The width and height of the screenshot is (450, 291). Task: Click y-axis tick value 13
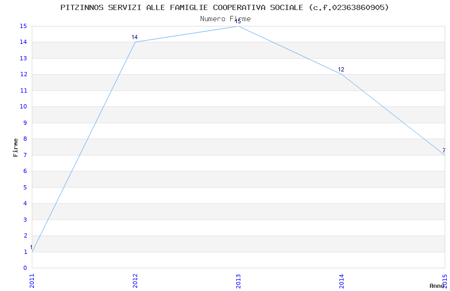(x=23, y=58)
